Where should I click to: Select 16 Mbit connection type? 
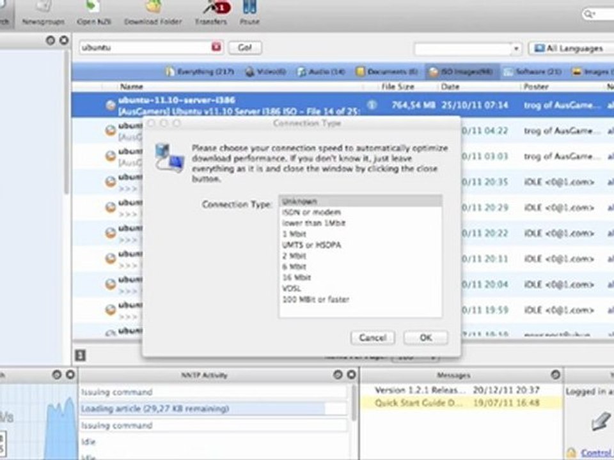tap(360, 277)
